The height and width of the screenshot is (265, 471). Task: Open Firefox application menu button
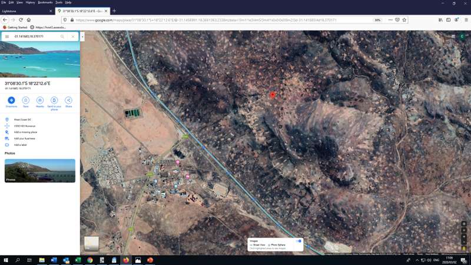[x=465, y=19]
